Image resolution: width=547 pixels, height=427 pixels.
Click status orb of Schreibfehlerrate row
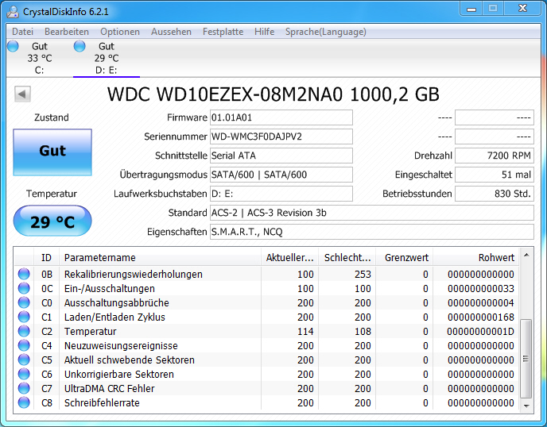24,402
